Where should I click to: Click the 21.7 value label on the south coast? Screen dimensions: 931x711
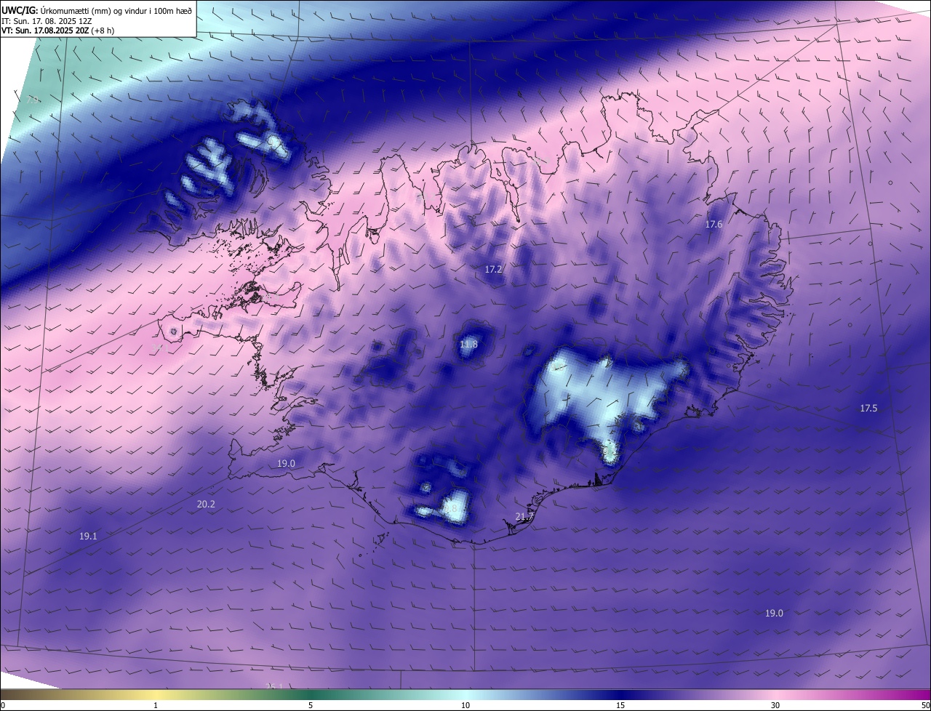click(x=524, y=517)
